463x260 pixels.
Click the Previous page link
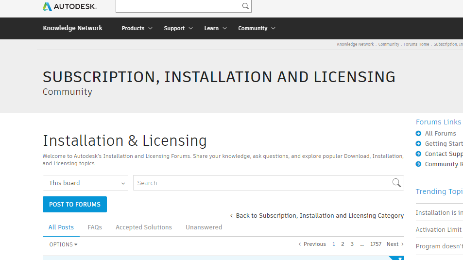pyautogui.click(x=312, y=244)
